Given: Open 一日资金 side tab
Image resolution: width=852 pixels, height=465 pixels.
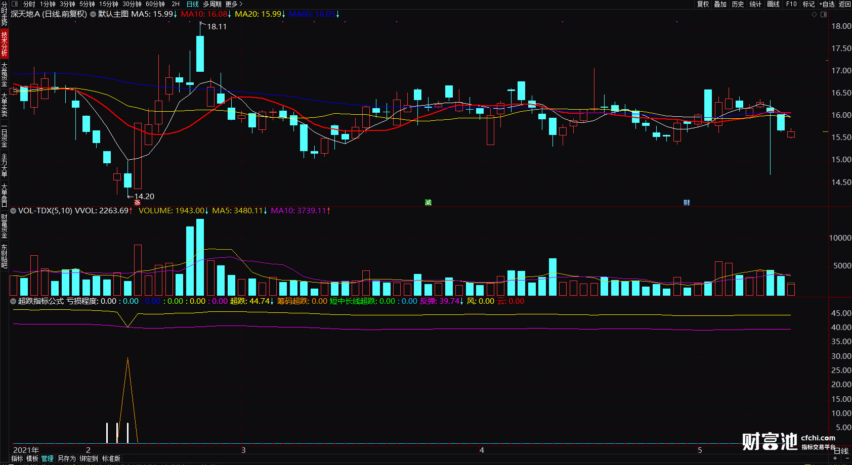Looking at the screenshot, I should pyautogui.click(x=4, y=136).
